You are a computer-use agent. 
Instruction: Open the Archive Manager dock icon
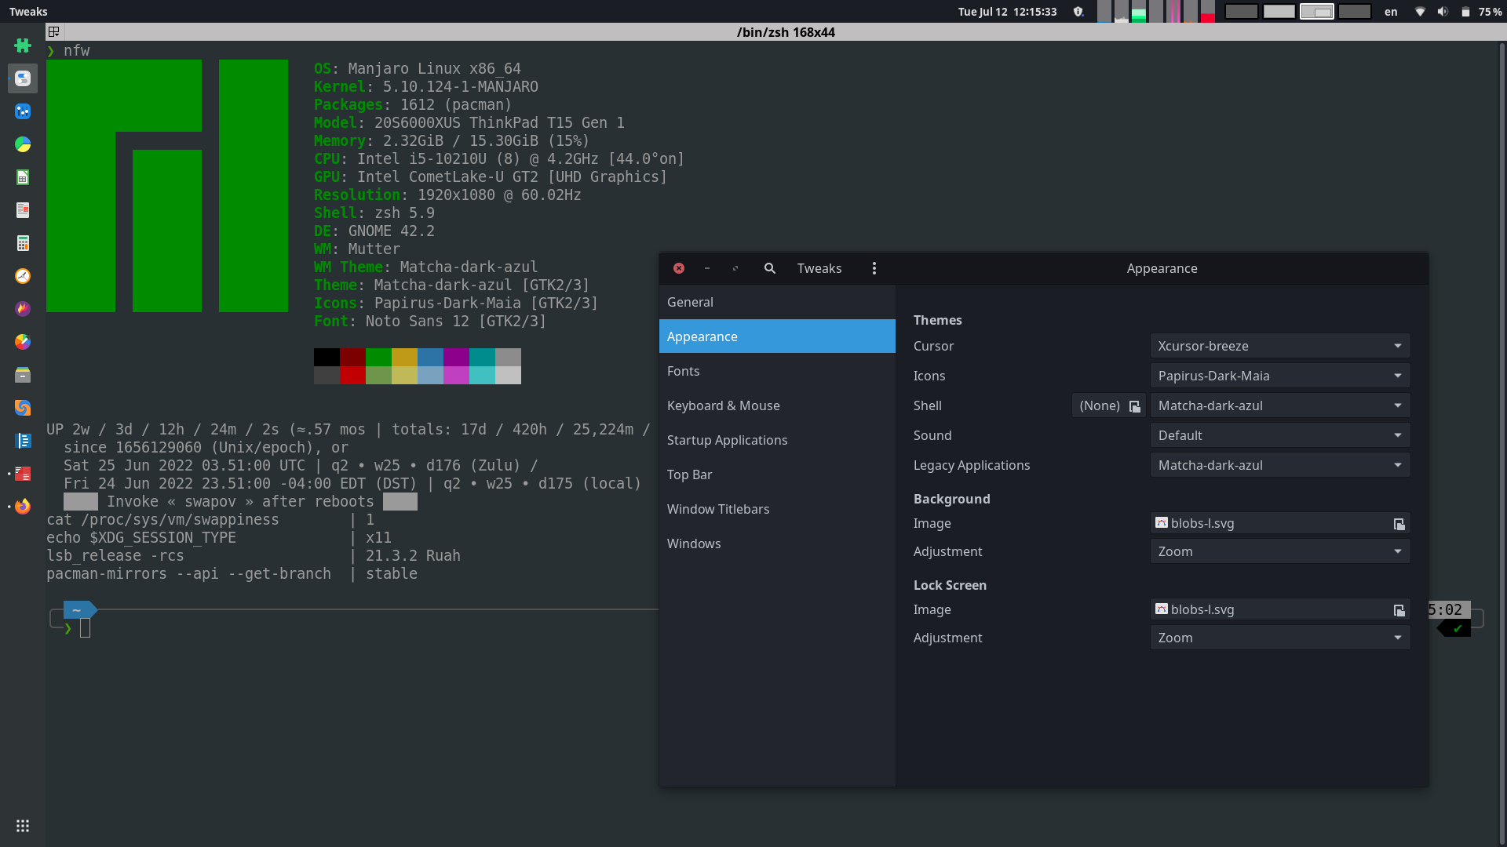click(x=22, y=375)
